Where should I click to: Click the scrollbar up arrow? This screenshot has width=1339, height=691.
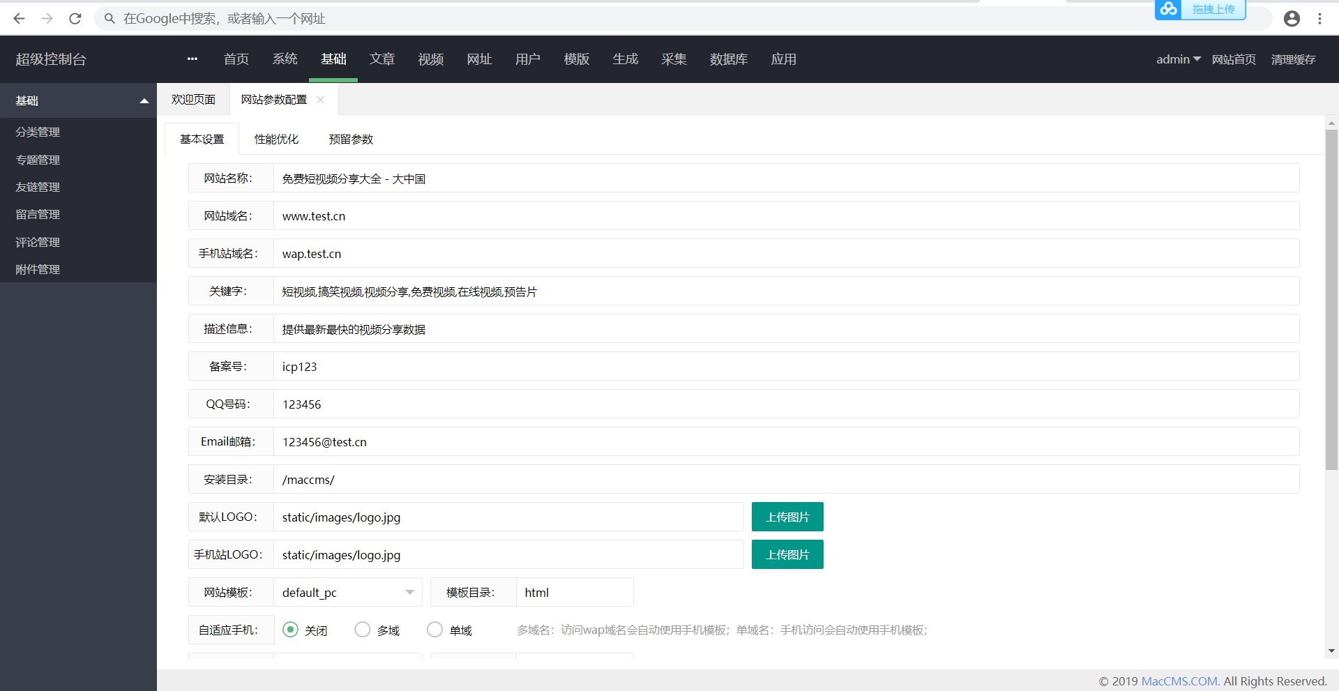click(x=1331, y=123)
